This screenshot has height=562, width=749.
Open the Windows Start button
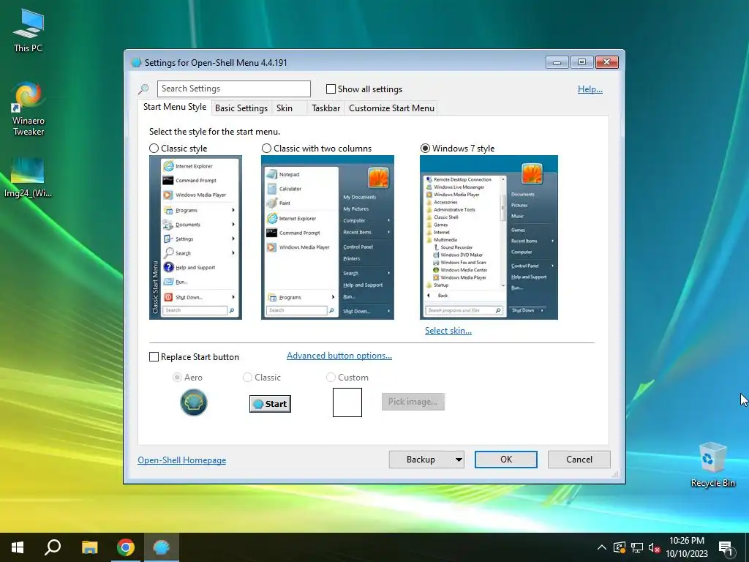point(18,547)
